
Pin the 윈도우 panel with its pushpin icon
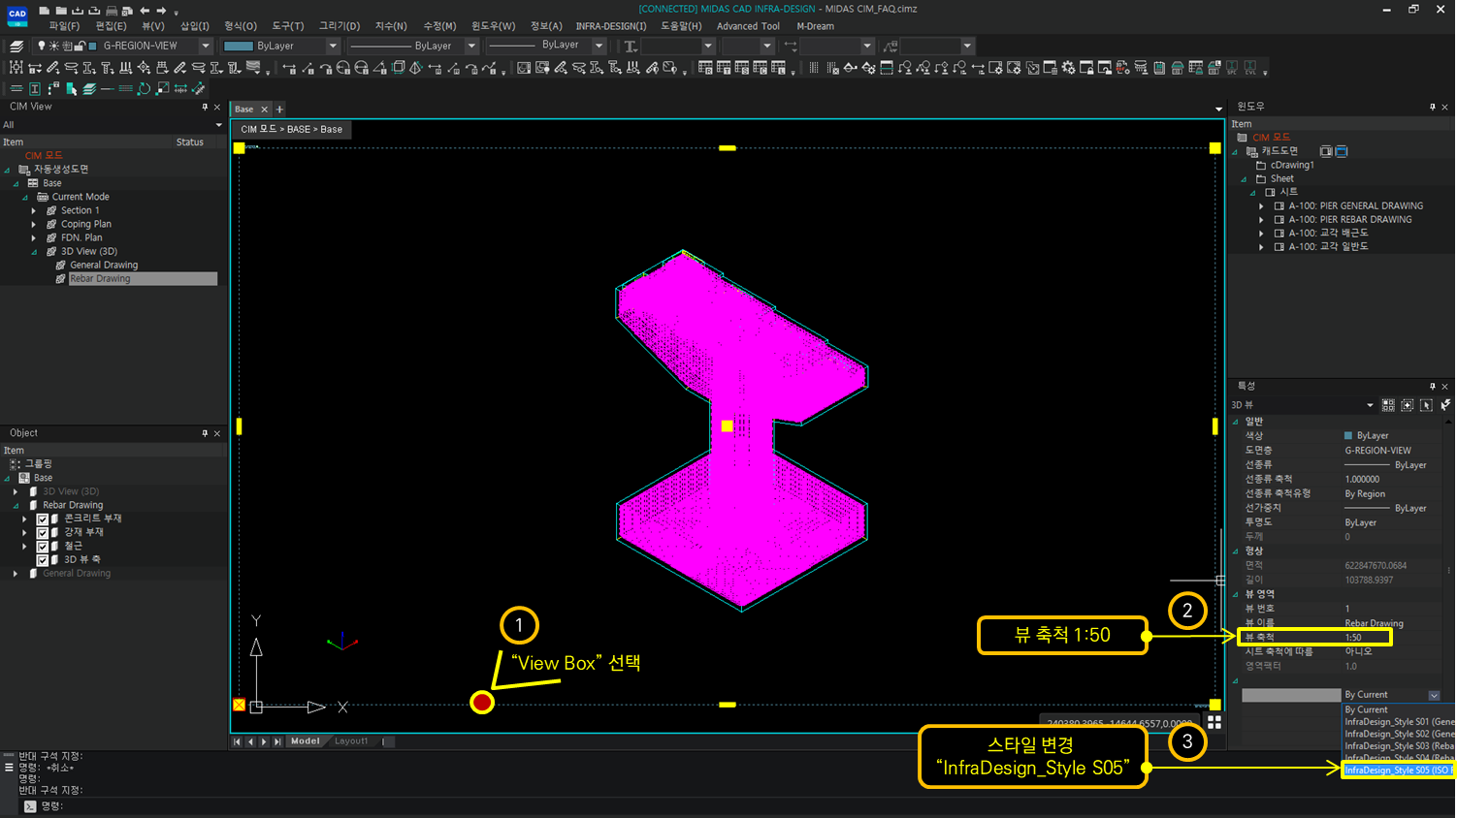pos(1433,107)
